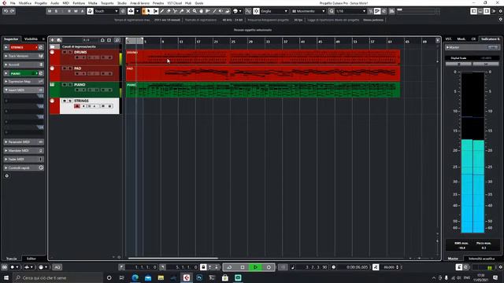This screenshot has height=283, width=504.
Task: Select the Range Selection tool
Action: coord(156,11)
